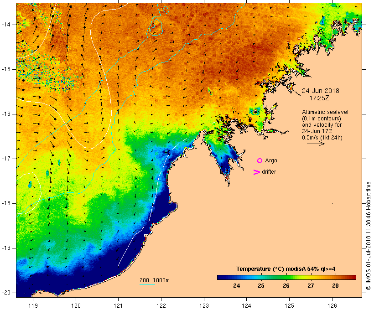This screenshot has height=310, width=374.
Task: Click the '17:25Z' time text
Action: (x=319, y=98)
